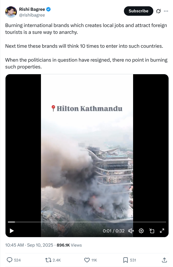Open Rishi Bagree's profile picture
The height and width of the screenshot is (267, 173).
click(x=11, y=12)
